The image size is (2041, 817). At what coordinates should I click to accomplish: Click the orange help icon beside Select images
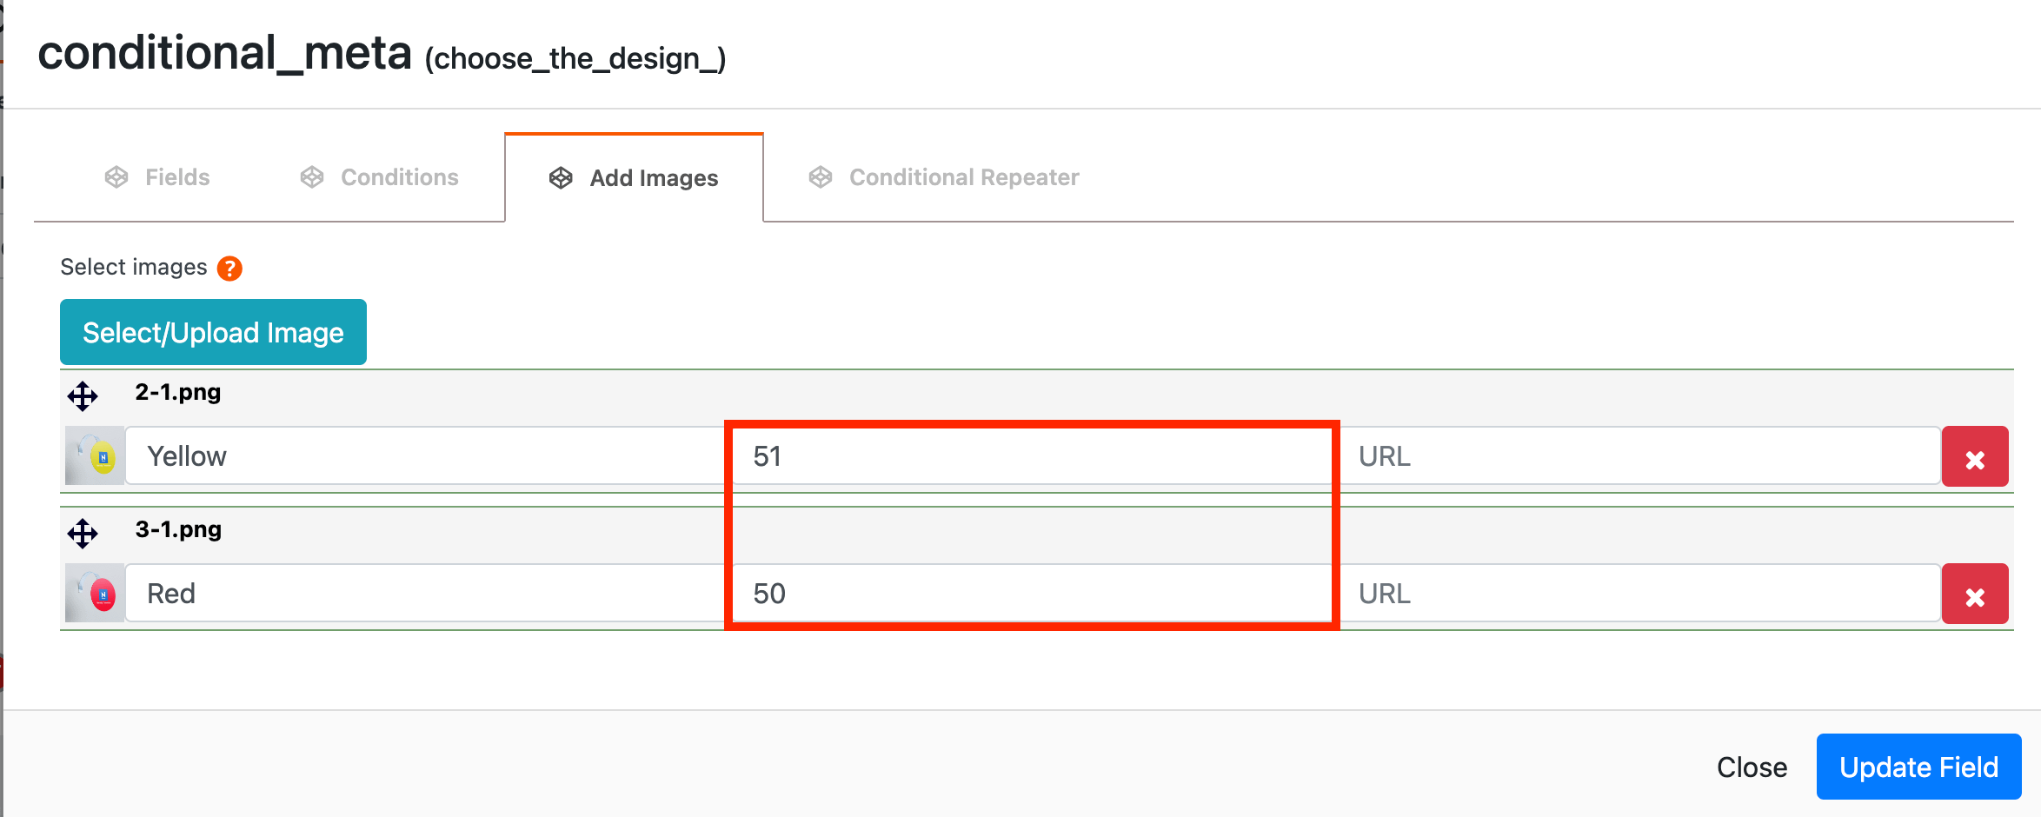(229, 268)
